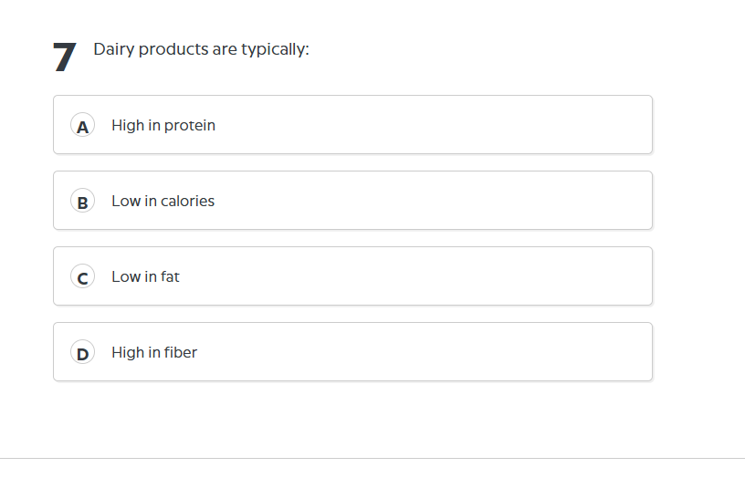Click the circled letter A badge

(83, 126)
